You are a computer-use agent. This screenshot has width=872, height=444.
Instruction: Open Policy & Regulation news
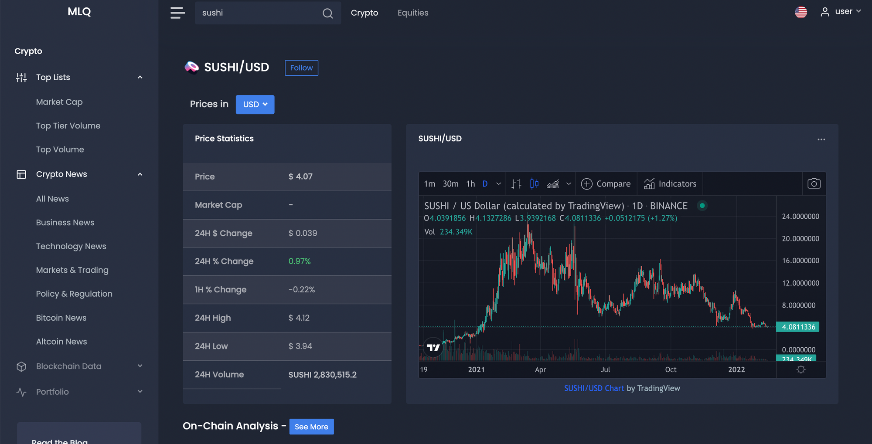coord(74,294)
